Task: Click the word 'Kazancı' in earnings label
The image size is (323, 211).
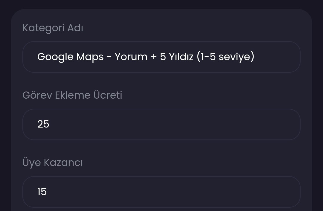Action: coord(63,163)
